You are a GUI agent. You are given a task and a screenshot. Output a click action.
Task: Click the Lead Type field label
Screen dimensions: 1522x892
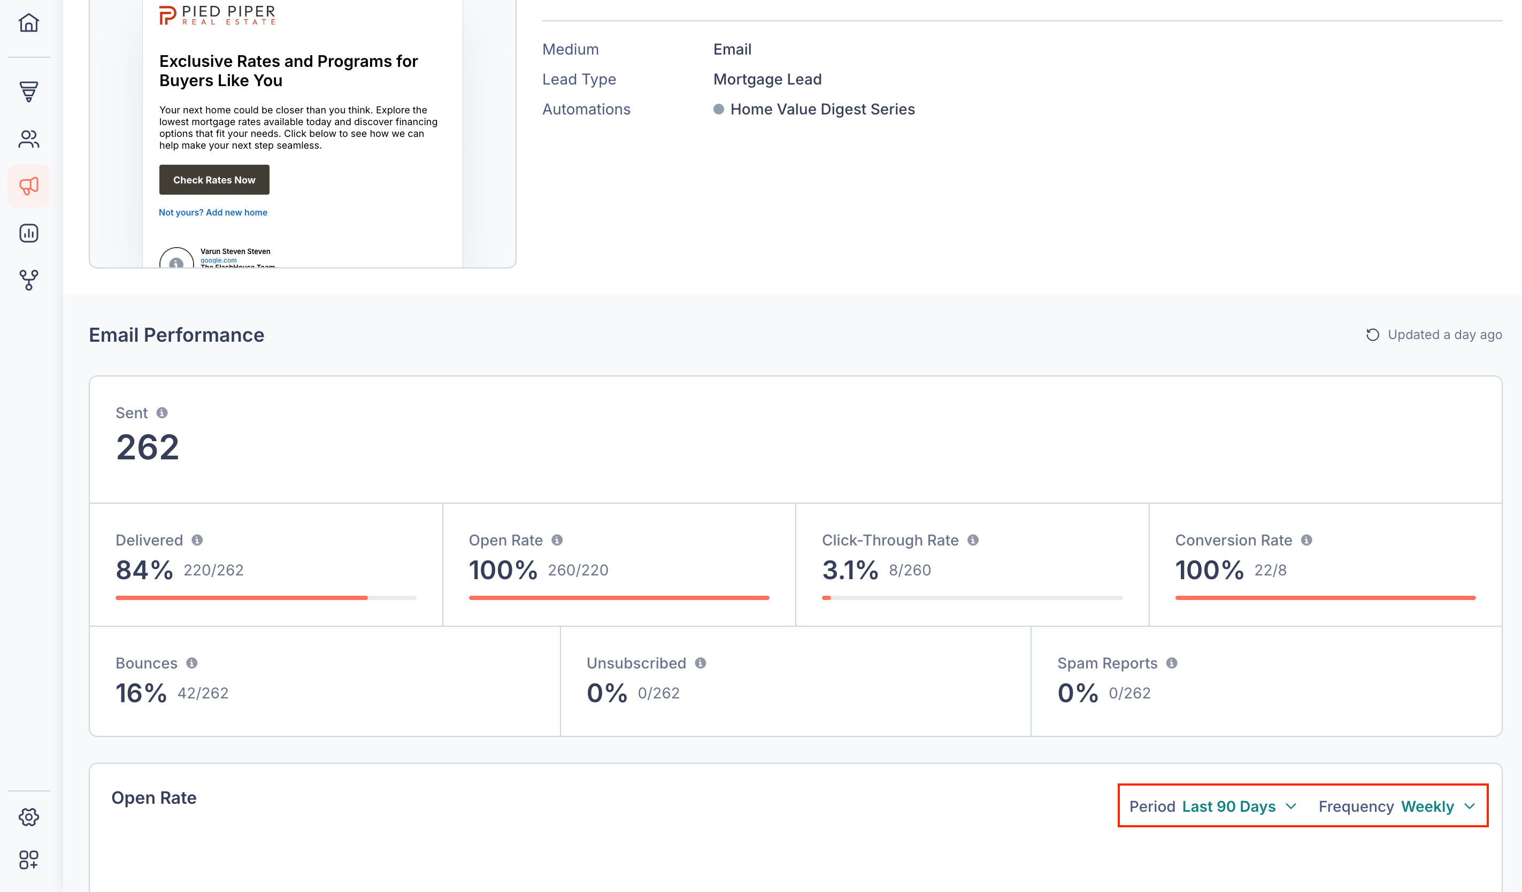point(579,79)
